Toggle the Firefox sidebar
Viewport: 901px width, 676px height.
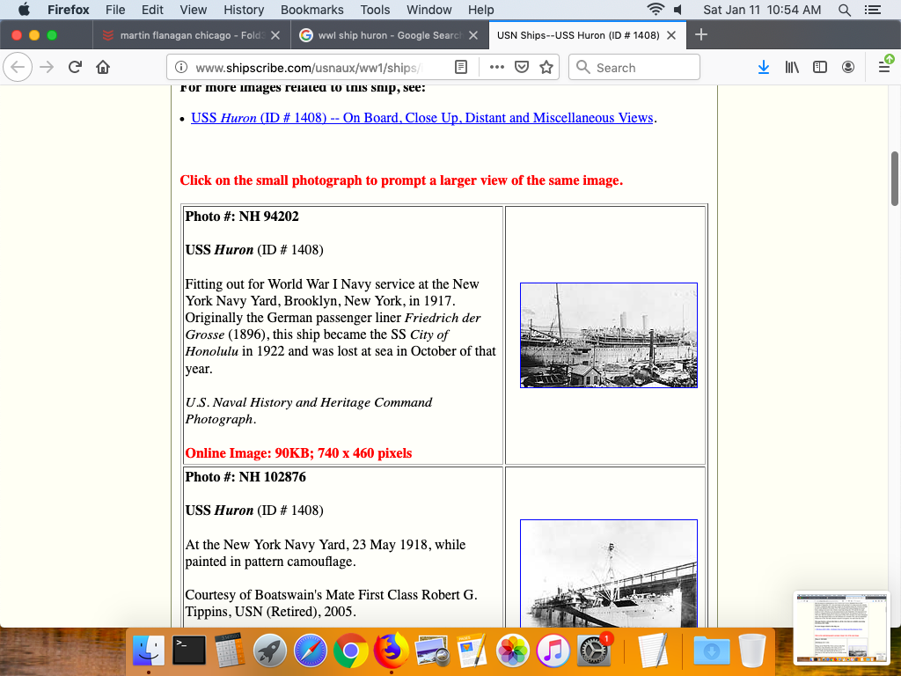[x=820, y=68]
